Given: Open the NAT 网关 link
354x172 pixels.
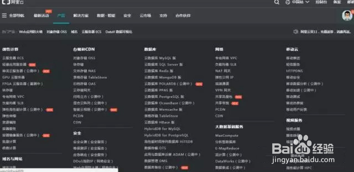Looking at the screenshot, I should point(223,71).
